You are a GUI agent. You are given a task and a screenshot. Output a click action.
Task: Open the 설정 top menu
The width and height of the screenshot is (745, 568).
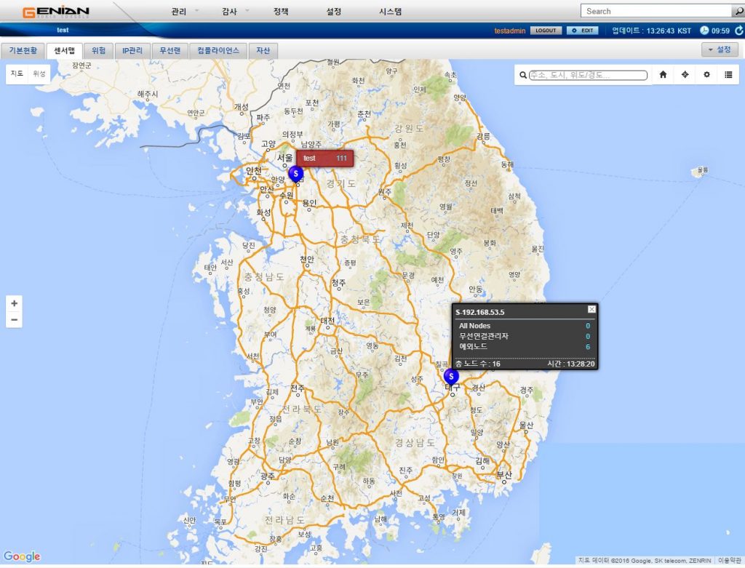[333, 12]
